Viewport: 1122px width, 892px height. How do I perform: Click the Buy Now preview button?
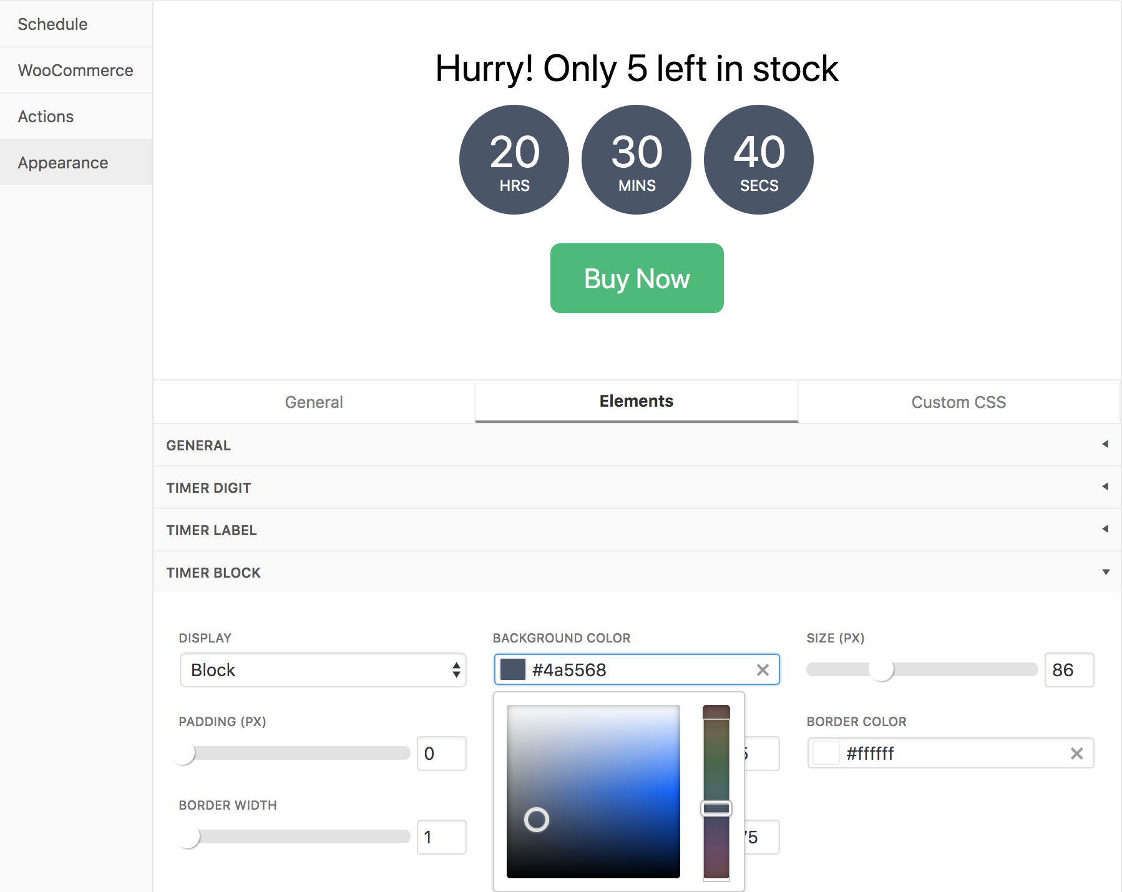tap(637, 278)
